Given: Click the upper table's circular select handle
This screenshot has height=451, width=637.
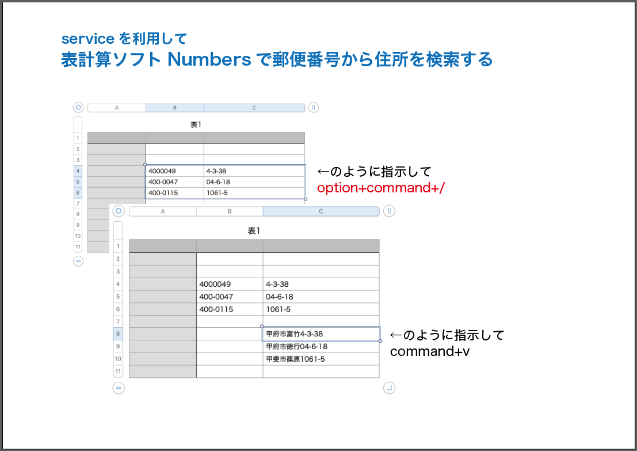Looking at the screenshot, I should click(x=78, y=107).
